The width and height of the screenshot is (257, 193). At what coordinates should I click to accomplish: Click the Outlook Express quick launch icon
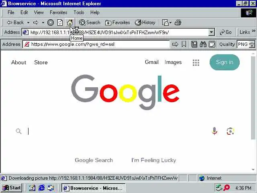51,188
